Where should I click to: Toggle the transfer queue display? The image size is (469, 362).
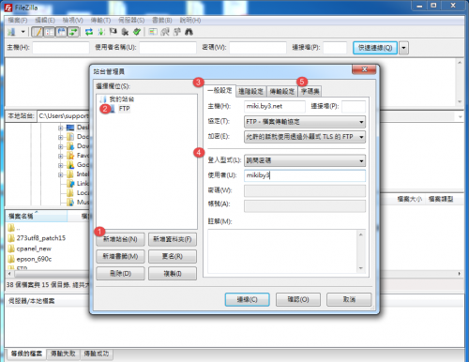click(73, 32)
